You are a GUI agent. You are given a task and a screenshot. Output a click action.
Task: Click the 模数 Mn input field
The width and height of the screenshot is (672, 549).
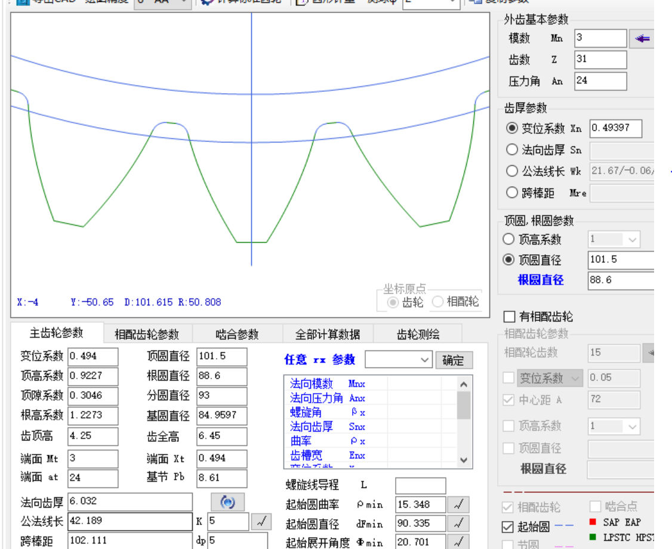(600, 38)
